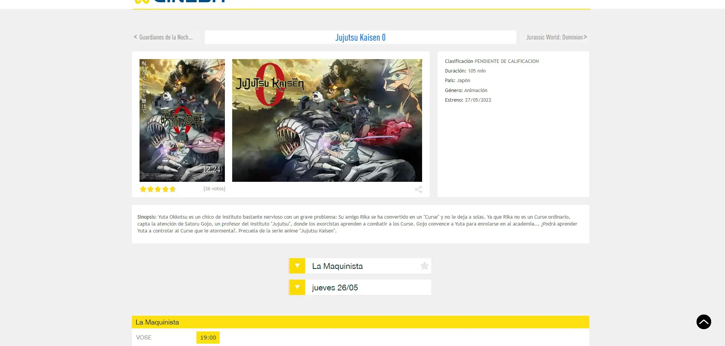Viewport: 725px width, 346px height.
Task: Click the scroll-to-top arrow button
Action: 703,322
